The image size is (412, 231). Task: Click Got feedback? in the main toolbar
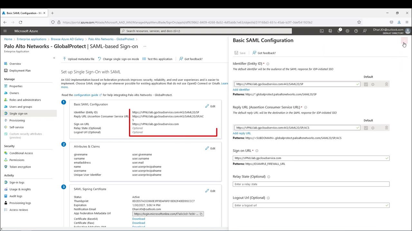pyautogui.click(x=191, y=59)
